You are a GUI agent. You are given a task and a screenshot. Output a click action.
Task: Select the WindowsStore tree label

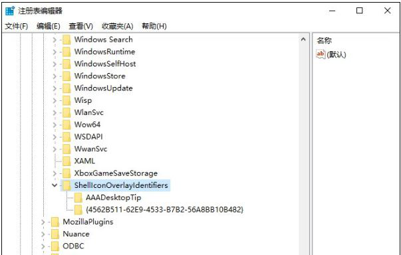click(x=100, y=76)
